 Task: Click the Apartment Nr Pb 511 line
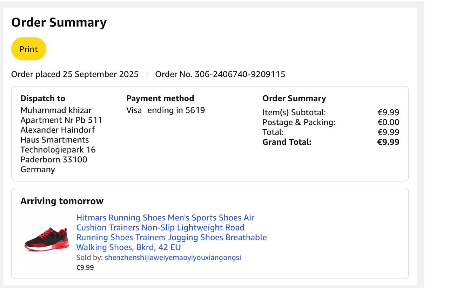[x=61, y=120]
